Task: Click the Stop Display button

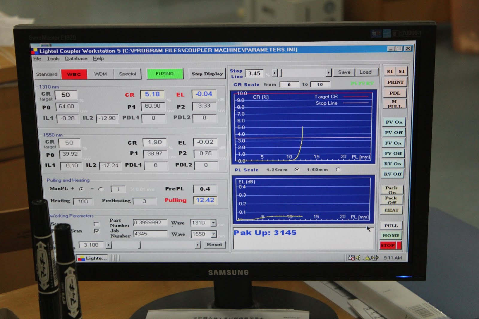Action: click(207, 74)
